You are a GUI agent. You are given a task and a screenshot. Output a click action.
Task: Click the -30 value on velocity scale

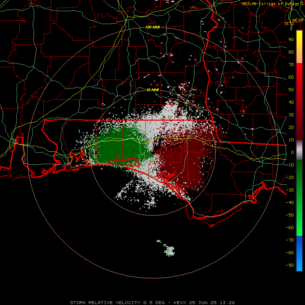290,190
